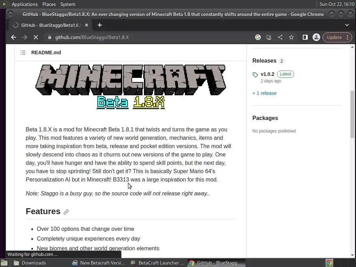
Task: Click the v1.0.2 release tag icon
Action: coord(255,74)
